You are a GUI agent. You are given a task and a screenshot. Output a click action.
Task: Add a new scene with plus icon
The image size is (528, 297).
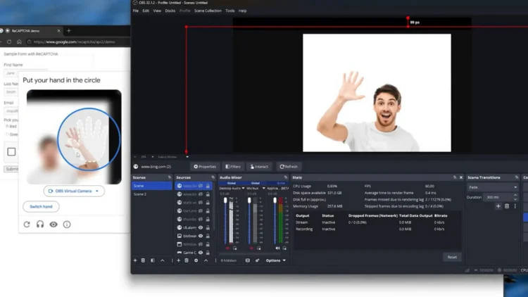[x=135, y=260]
